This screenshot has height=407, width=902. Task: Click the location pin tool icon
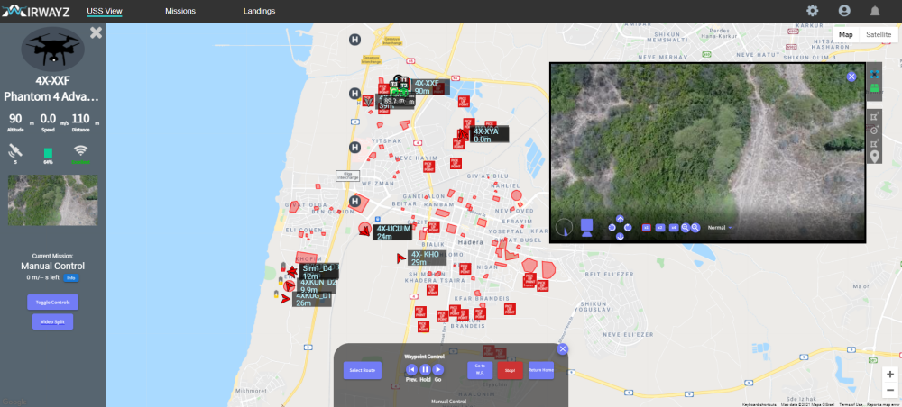pyautogui.click(x=873, y=157)
